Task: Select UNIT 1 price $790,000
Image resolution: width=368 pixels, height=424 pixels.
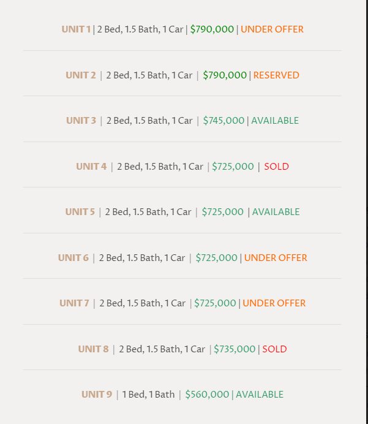Action: [212, 29]
